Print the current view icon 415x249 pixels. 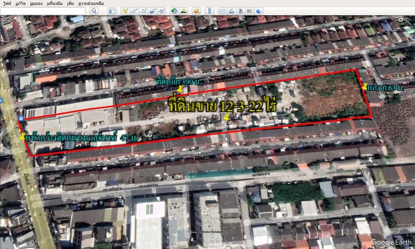(x=231, y=11)
